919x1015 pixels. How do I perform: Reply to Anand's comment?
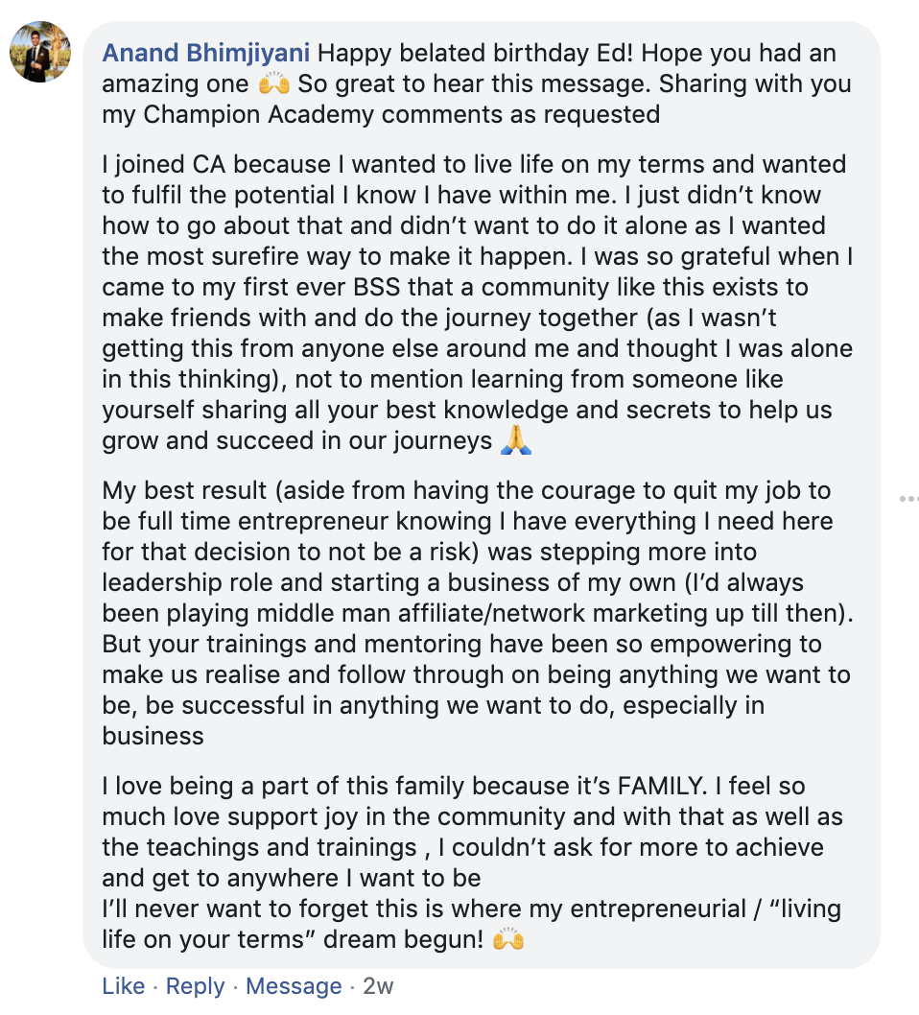click(x=196, y=986)
